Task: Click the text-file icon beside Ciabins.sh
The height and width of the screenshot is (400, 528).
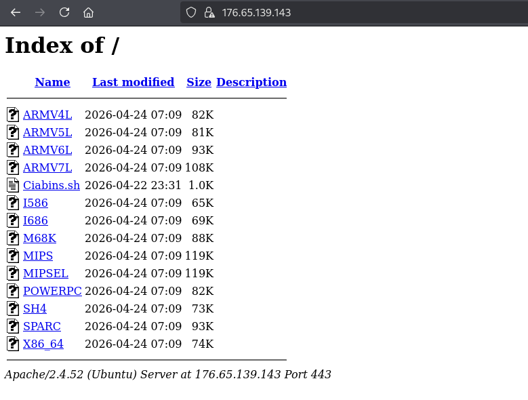Action: click(13, 185)
